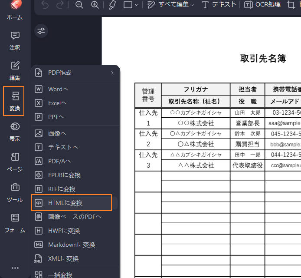Image resolution: width=301 pixels, height=278 pixels.
Task: Choose Wordへ conversion
Action: point(75,89)
